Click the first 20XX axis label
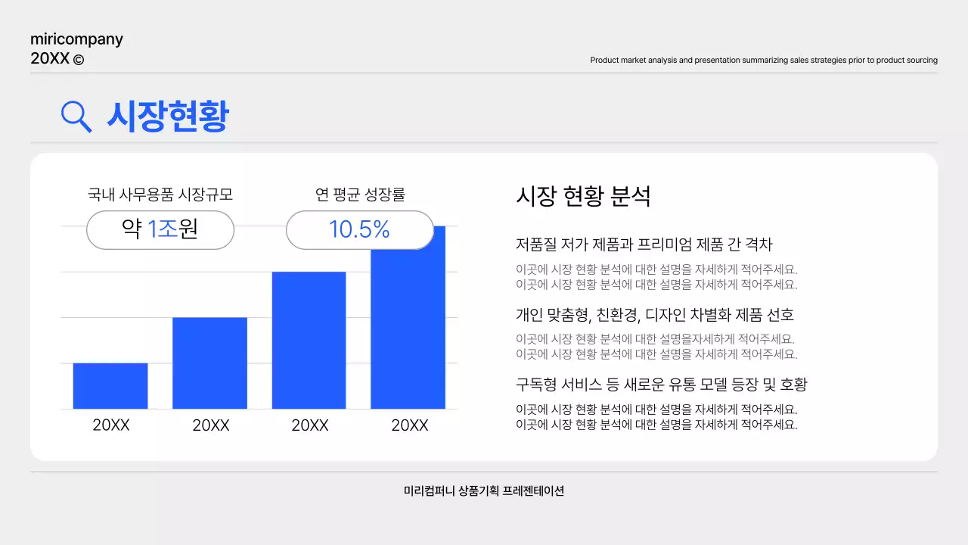 (110, 425)
